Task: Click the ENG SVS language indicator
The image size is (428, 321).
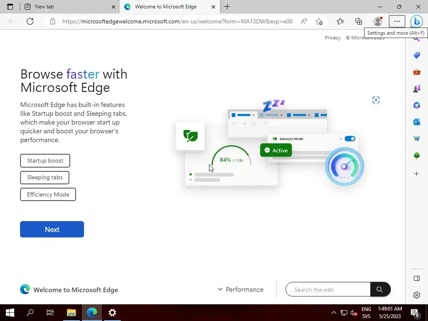Action: coord(366,313)
